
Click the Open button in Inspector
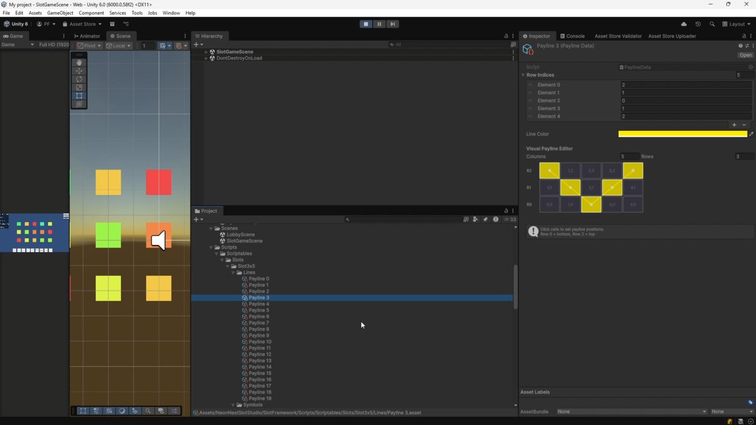point(745,55)
